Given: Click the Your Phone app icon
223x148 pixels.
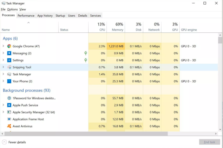Looking at the screenshot, I should 9,81.
